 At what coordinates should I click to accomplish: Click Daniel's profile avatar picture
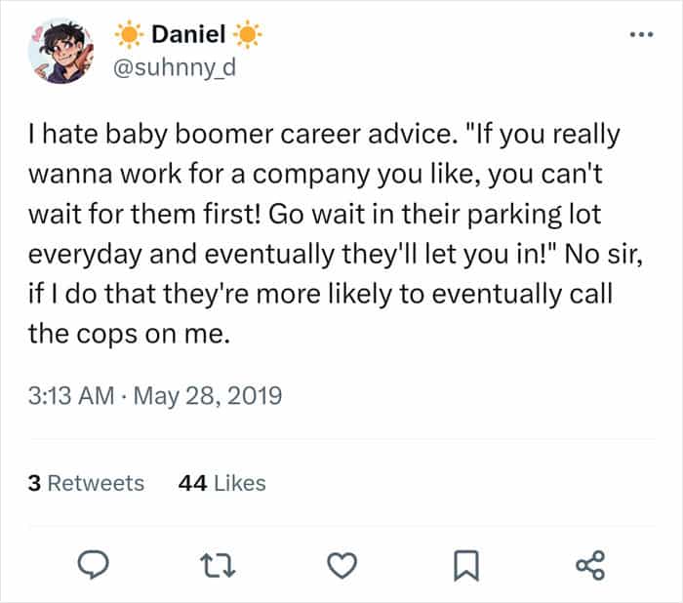point(62,49)
